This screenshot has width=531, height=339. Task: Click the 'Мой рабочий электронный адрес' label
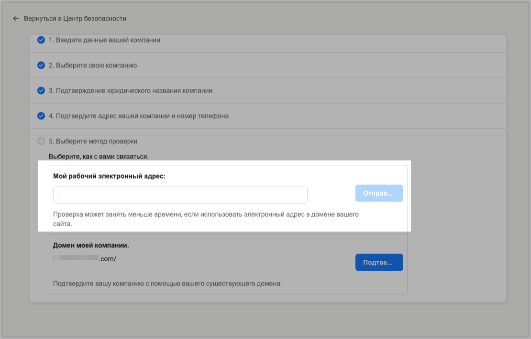[109, 176]
